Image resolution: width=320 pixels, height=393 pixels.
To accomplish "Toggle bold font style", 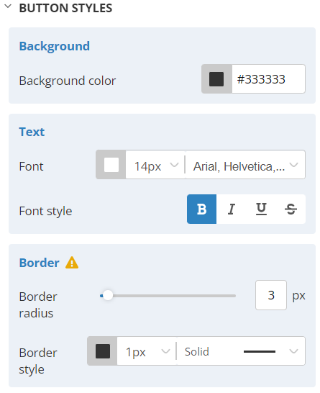I will point(201,209).
